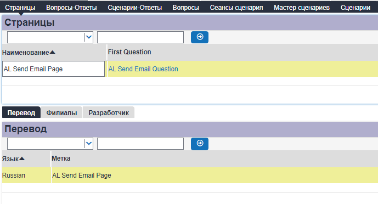The height and width of the screenshot is (204, 378).
Task: Click the Метка column header
Action: [61, 158]
